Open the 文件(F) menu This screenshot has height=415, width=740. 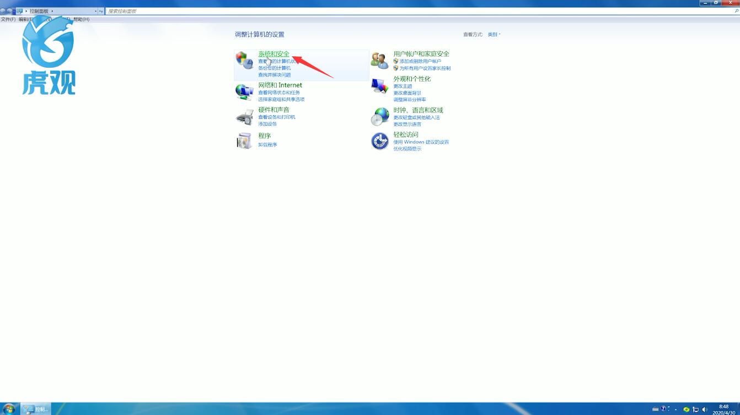pyautogui.click(x=8, y=19)
